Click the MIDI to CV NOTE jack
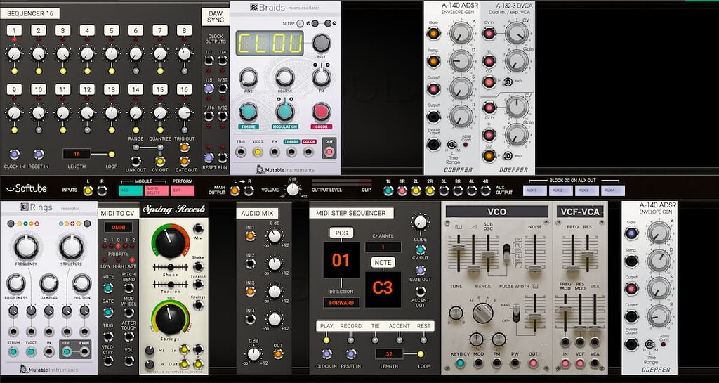This screenshot has height=383, width=719. click(x=107, y=287)
